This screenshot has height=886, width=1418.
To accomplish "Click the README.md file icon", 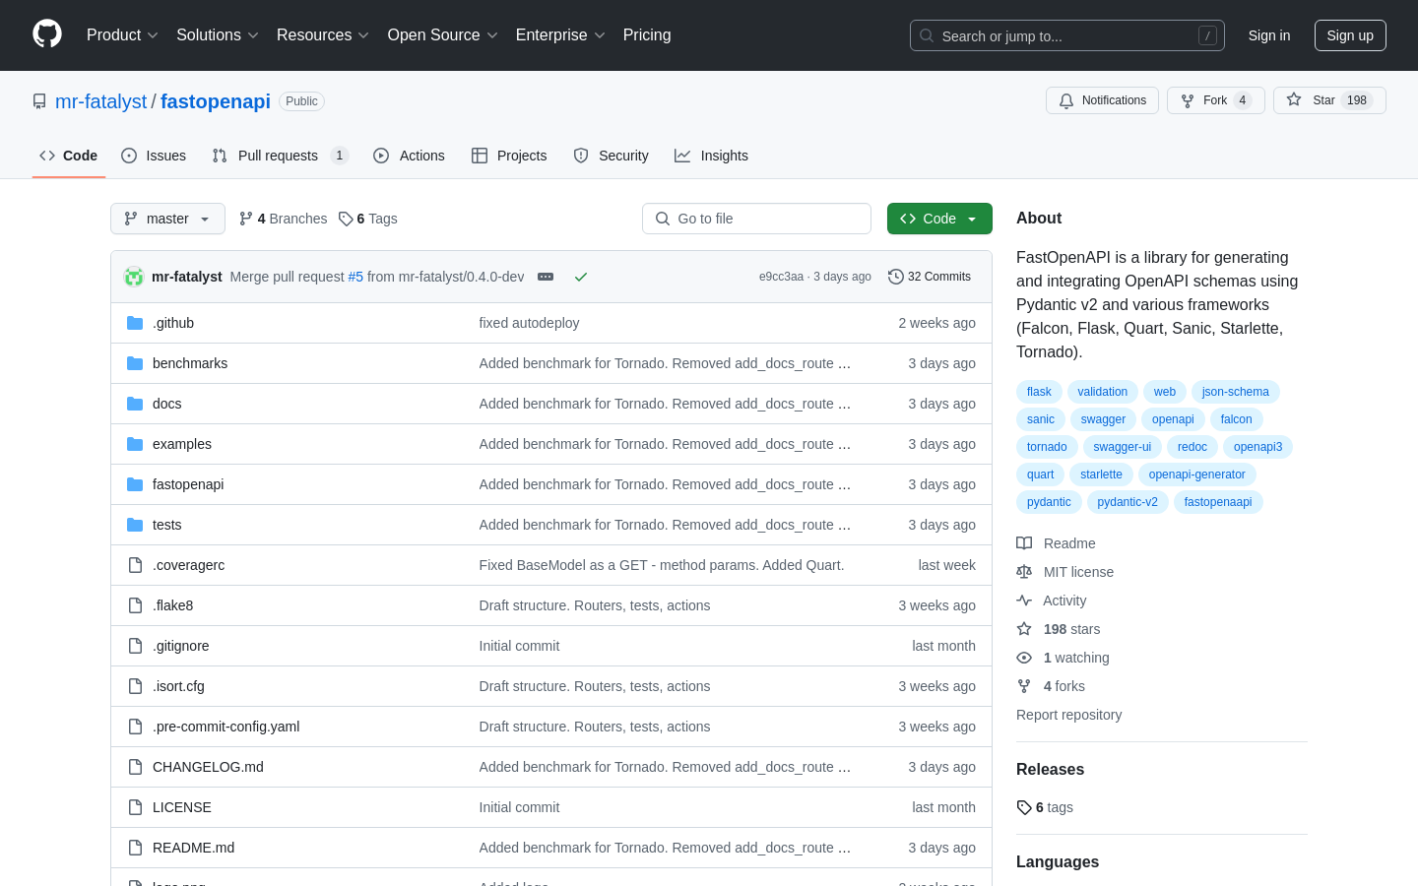I will 135,848.
